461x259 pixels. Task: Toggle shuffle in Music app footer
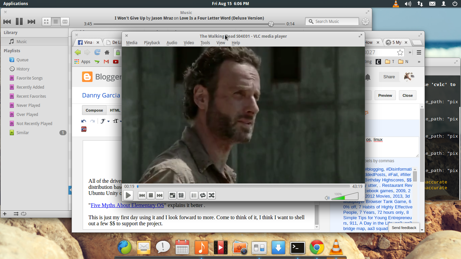[x=16, y=214]
